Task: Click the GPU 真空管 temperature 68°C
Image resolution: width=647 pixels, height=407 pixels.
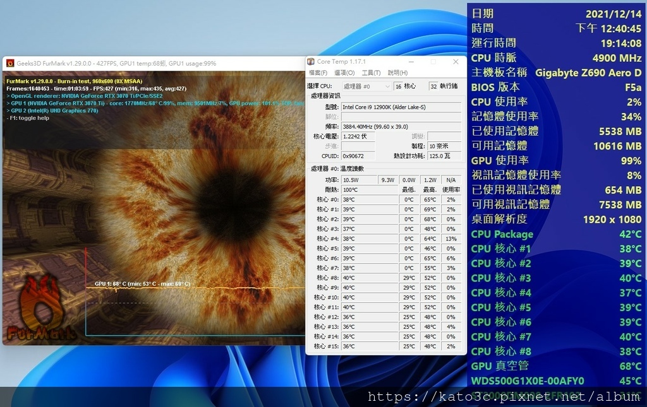Action: (631, 366)
